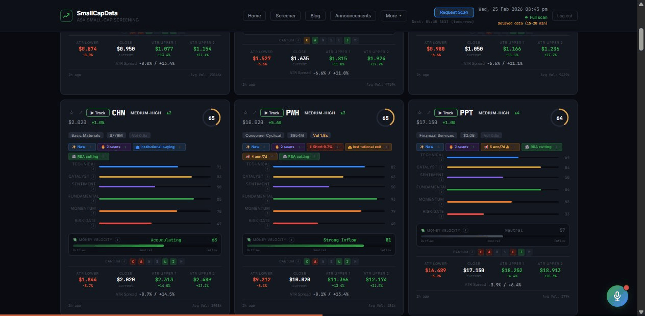Image resolution: width=645 pixels, height=316 pixels.
Task: Click the megaphone icon on PWH's 4 ann/7d badge
Action: (x=249, y=157)
